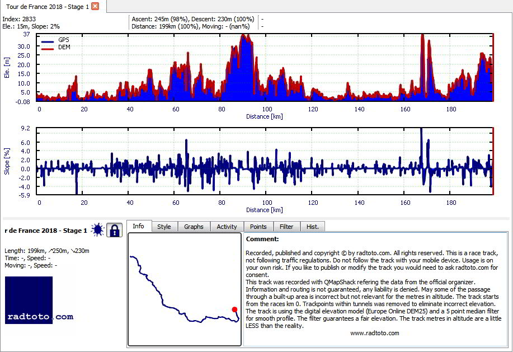Open the Graphs tab
This screenshot has width=513, height=352.
[x=194, y=227]
